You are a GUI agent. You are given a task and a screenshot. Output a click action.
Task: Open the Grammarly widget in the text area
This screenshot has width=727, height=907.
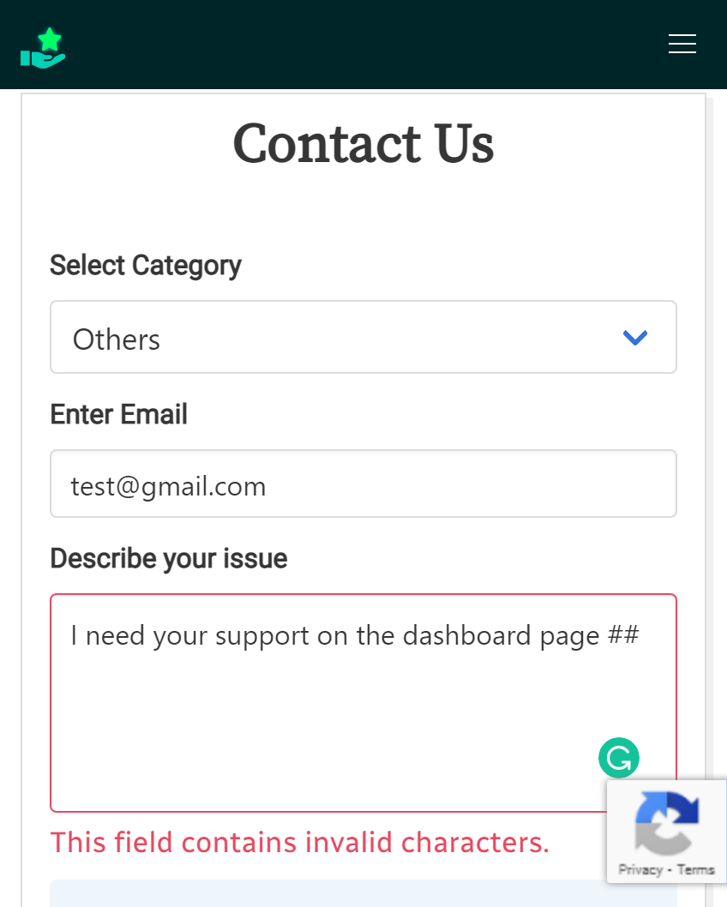pyautogui.click(x=618, y=758)
